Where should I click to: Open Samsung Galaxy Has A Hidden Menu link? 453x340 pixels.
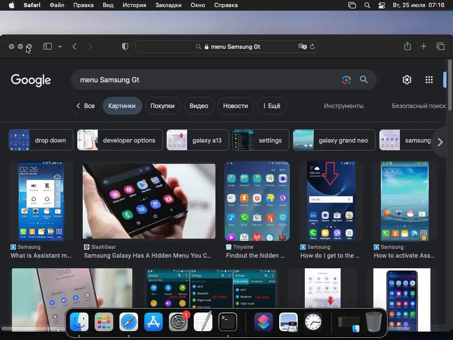[x=148, y=255]
